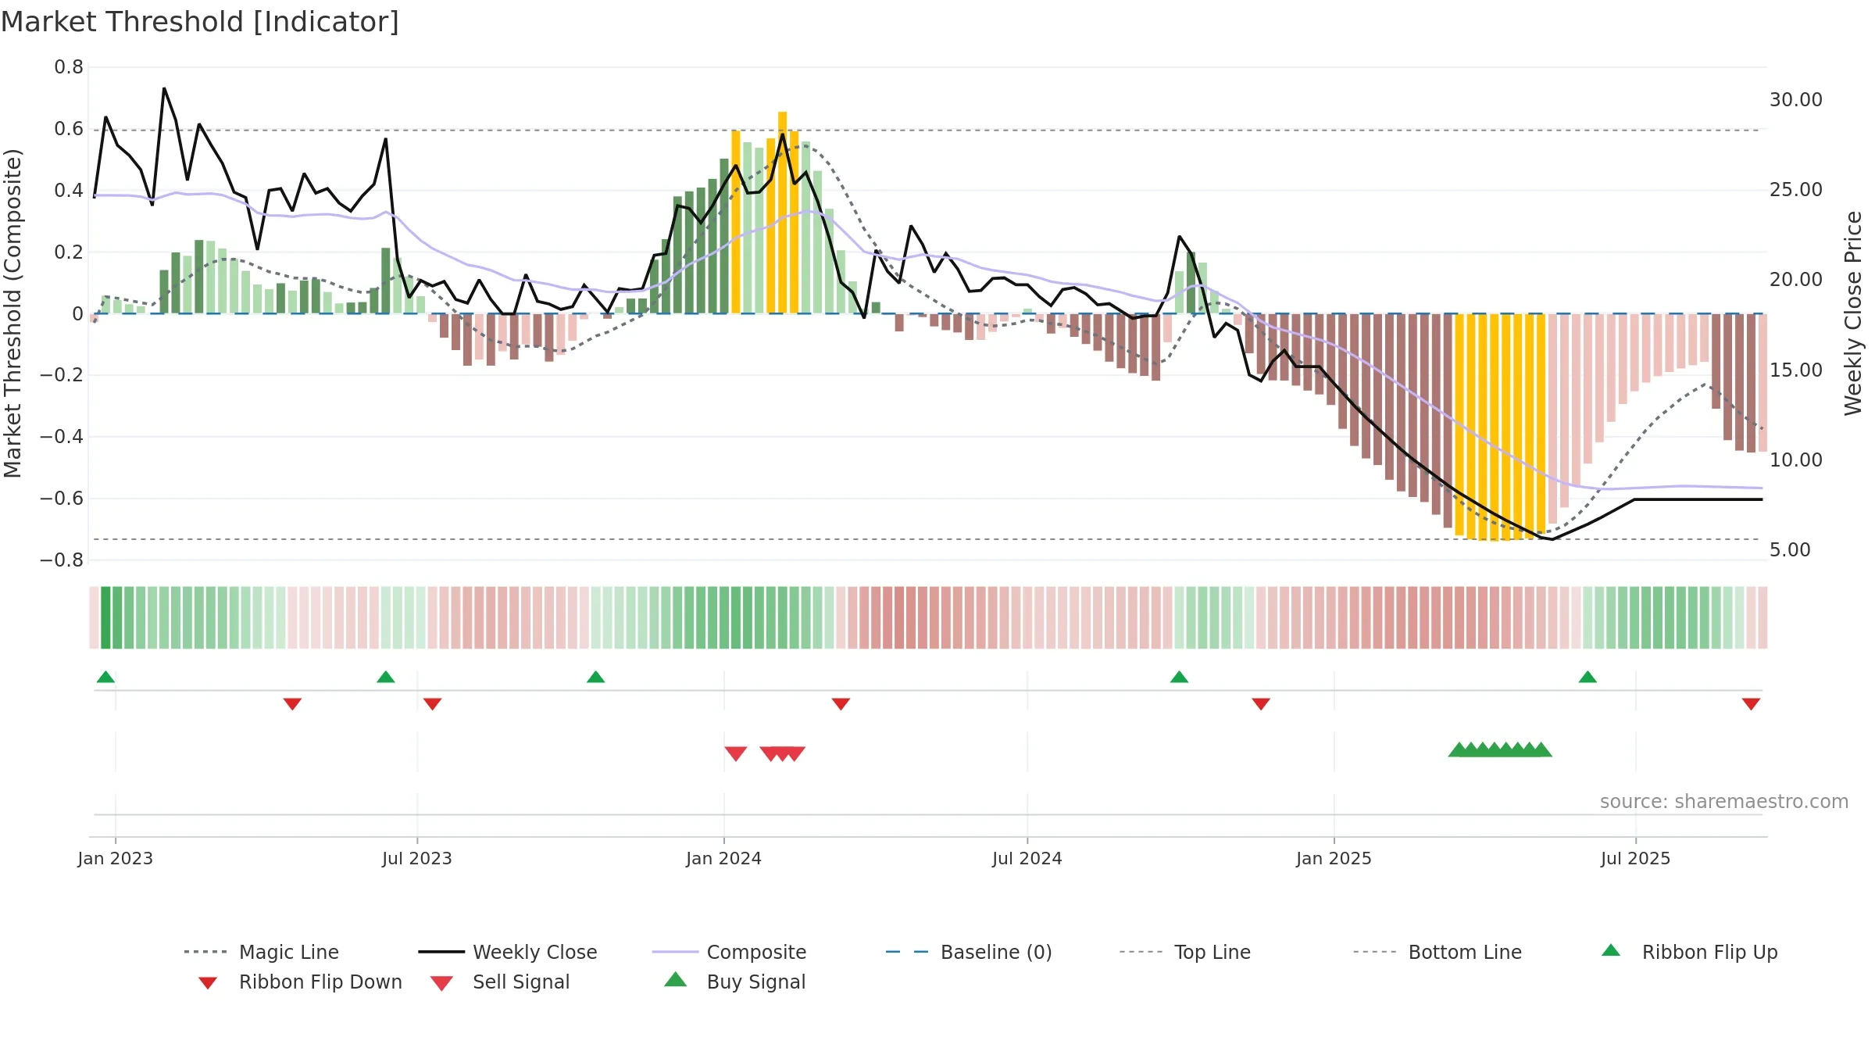Viewport: 1875px width, 1055px height.
Task: Toggle the Top Line legend entry
Action: [x=1184, y=952]
